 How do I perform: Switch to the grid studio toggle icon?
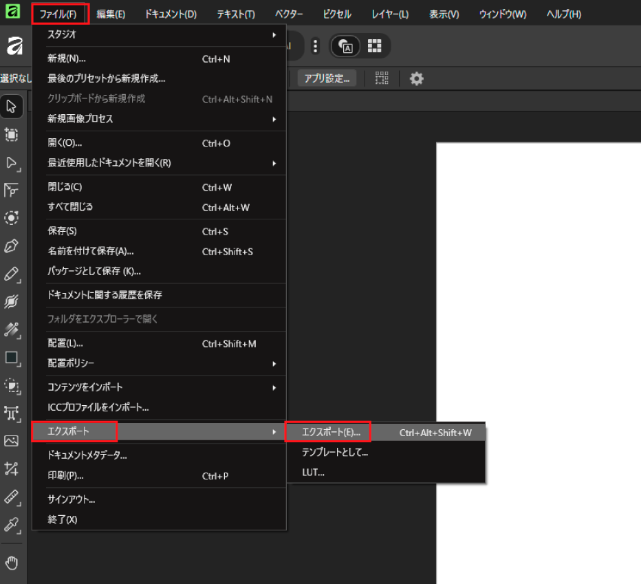(x=374, y=46)
